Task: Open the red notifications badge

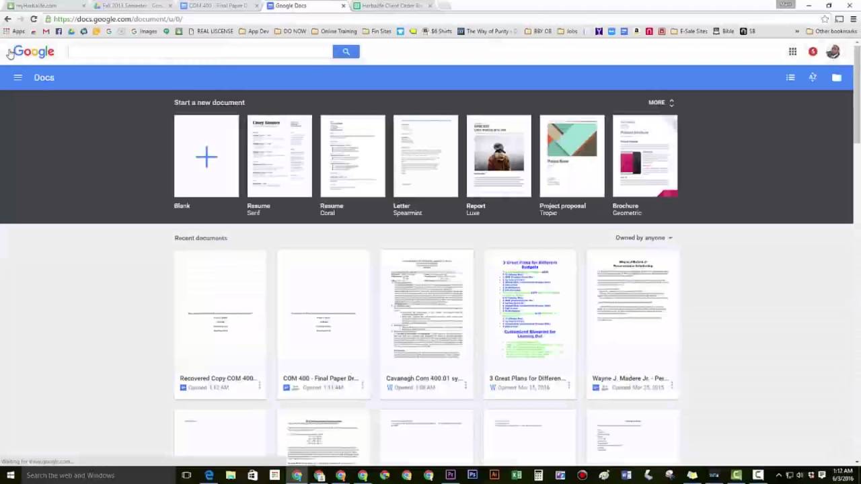Action: [x=813, y=52]
